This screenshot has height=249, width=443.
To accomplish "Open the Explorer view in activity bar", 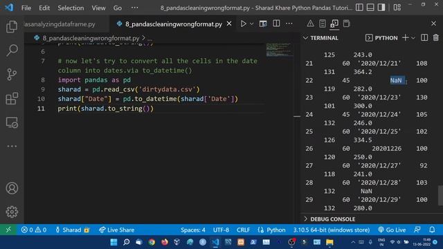I will click(x=12, y=26).
